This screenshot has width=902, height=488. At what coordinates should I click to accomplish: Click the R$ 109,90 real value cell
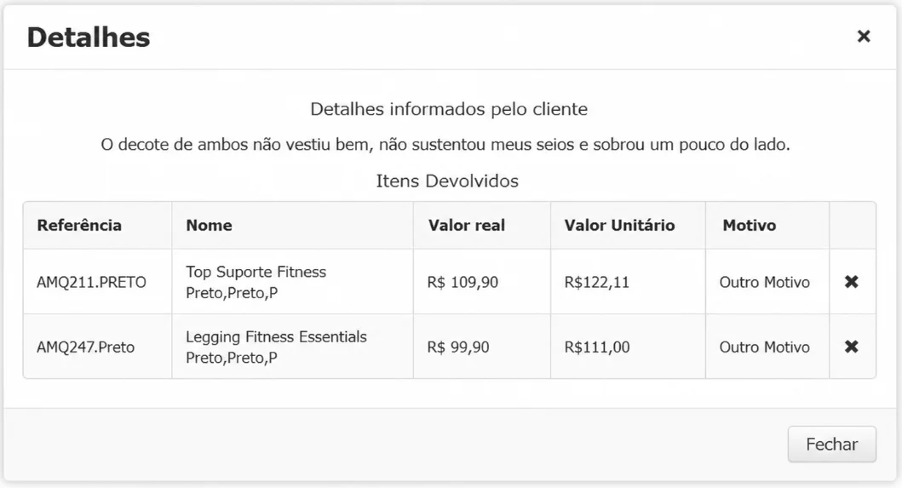462,282
